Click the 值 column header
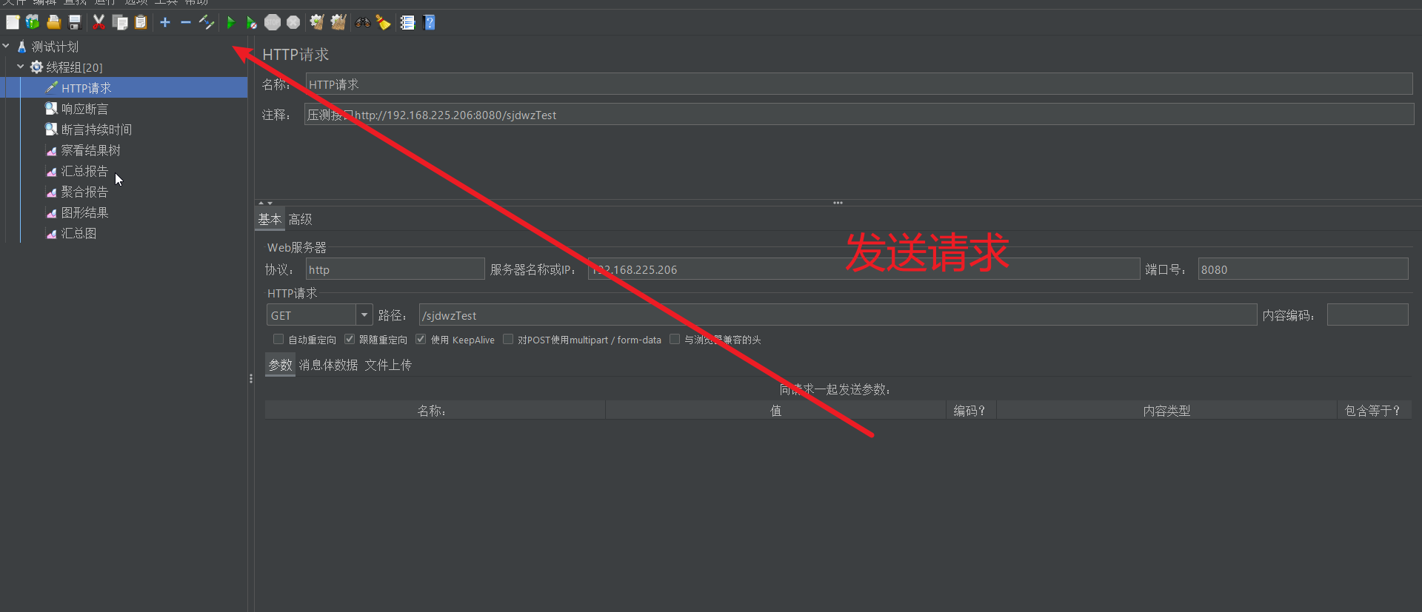Image resolution: width=1422 pixels, height=612 pixels. pos(775,411)
